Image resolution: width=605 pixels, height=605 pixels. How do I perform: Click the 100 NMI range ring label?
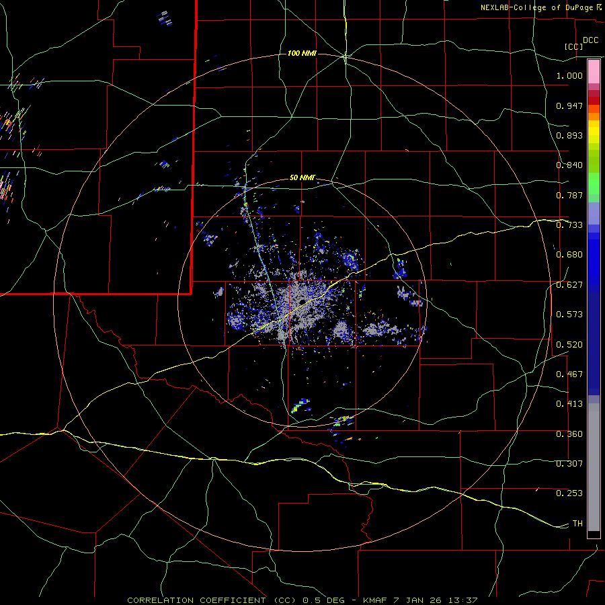[x=302, y=53]
